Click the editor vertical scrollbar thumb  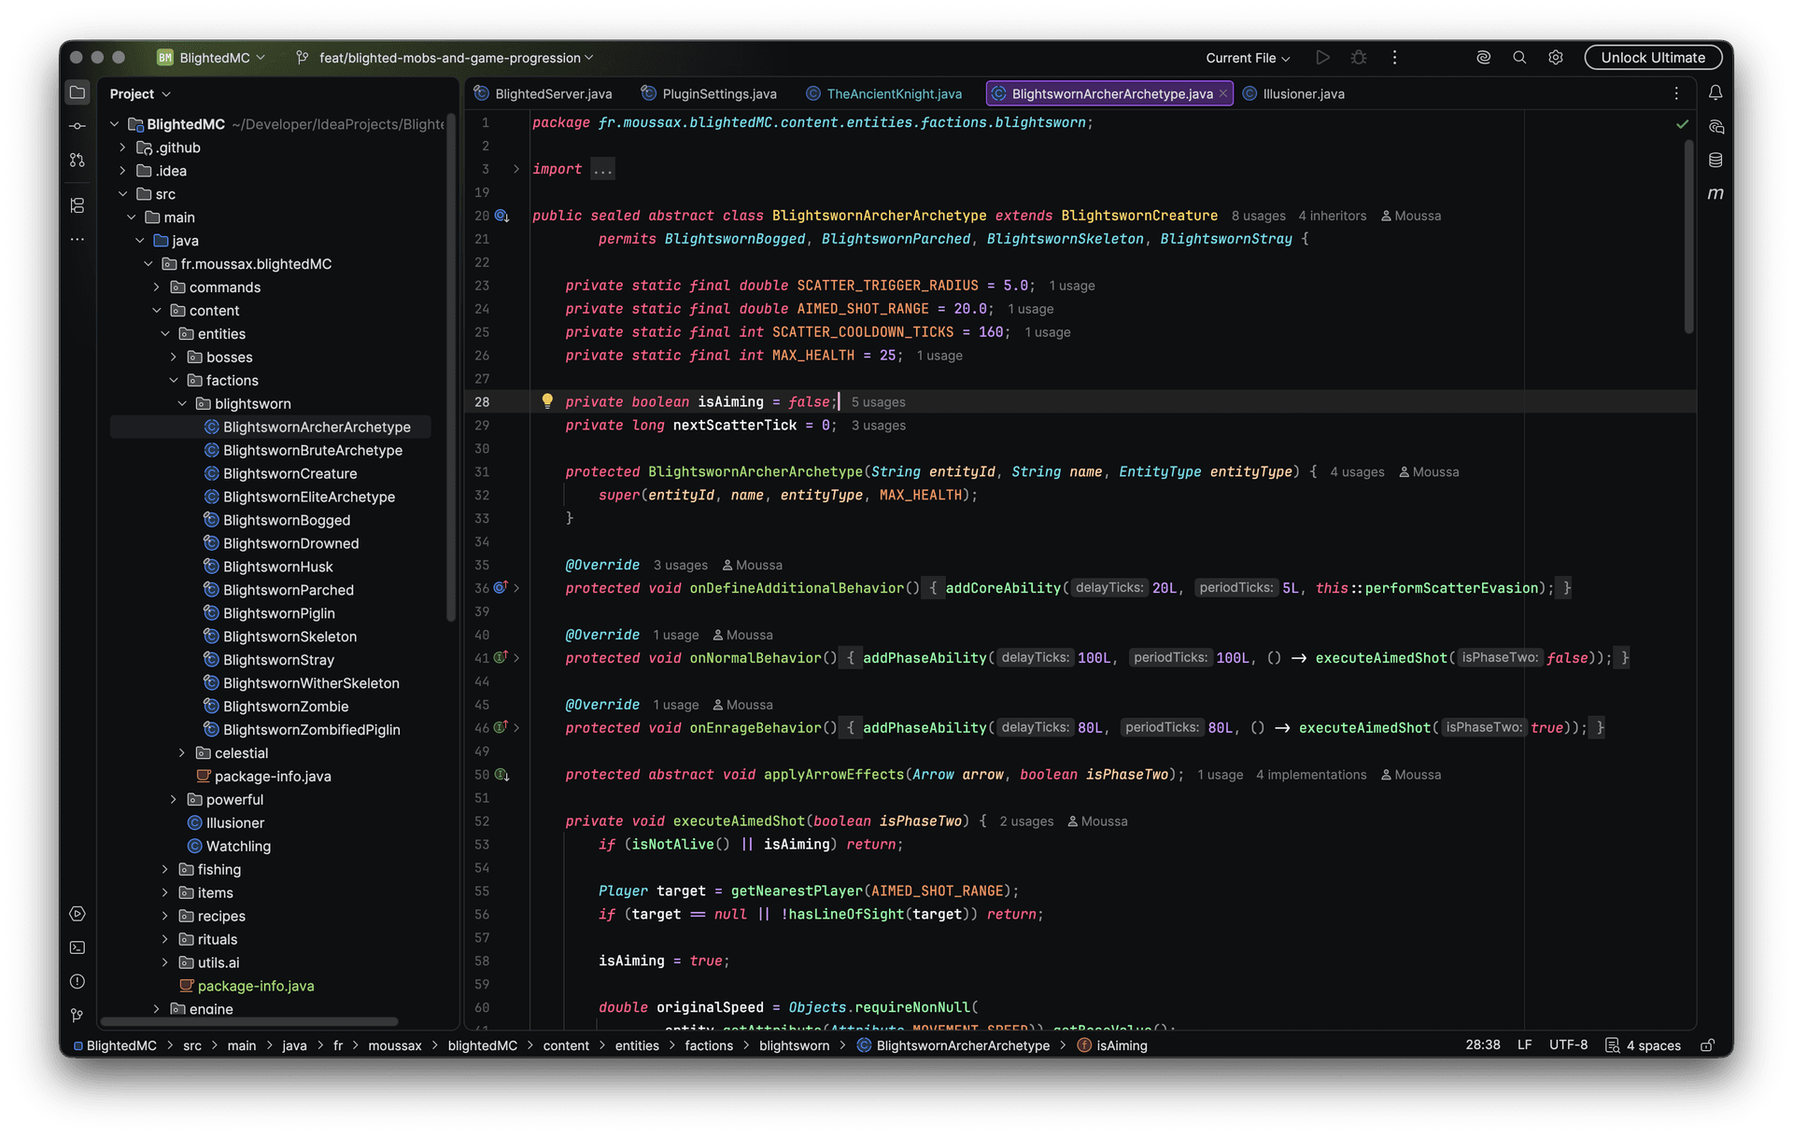pos(1688,237)
